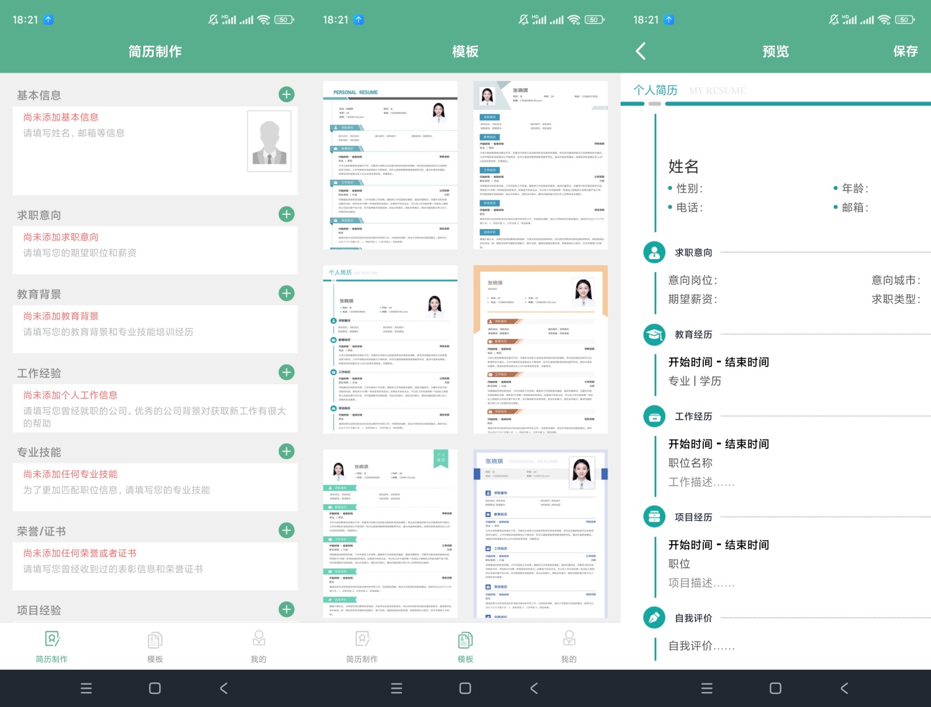This screenshot has height=707, width=931.
Task: Select the blue-framed PERSONAL RESUME template
Action: (540, 534)
